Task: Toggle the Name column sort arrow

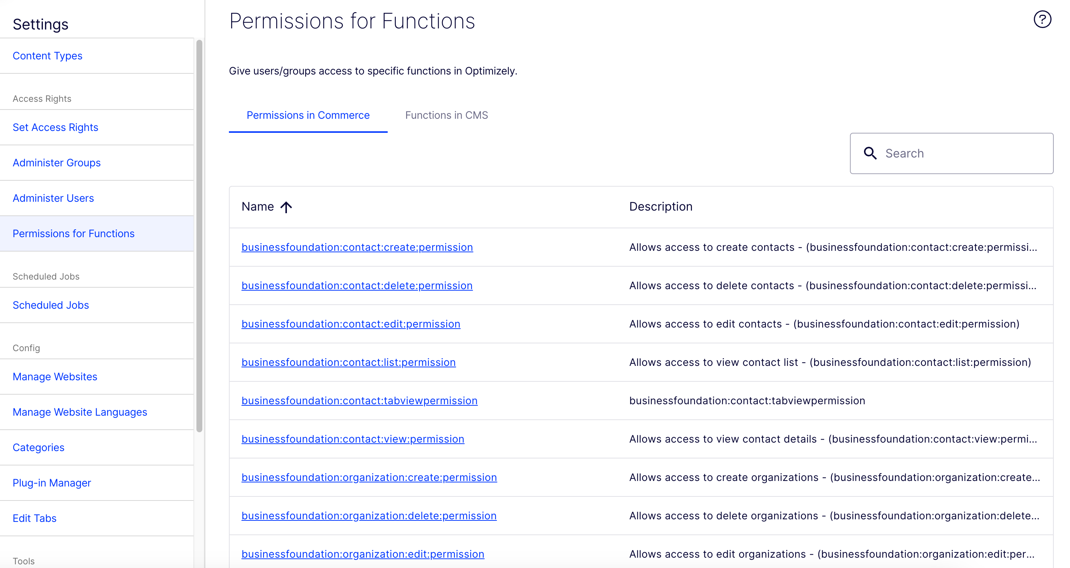Action: tap(286, 207)
